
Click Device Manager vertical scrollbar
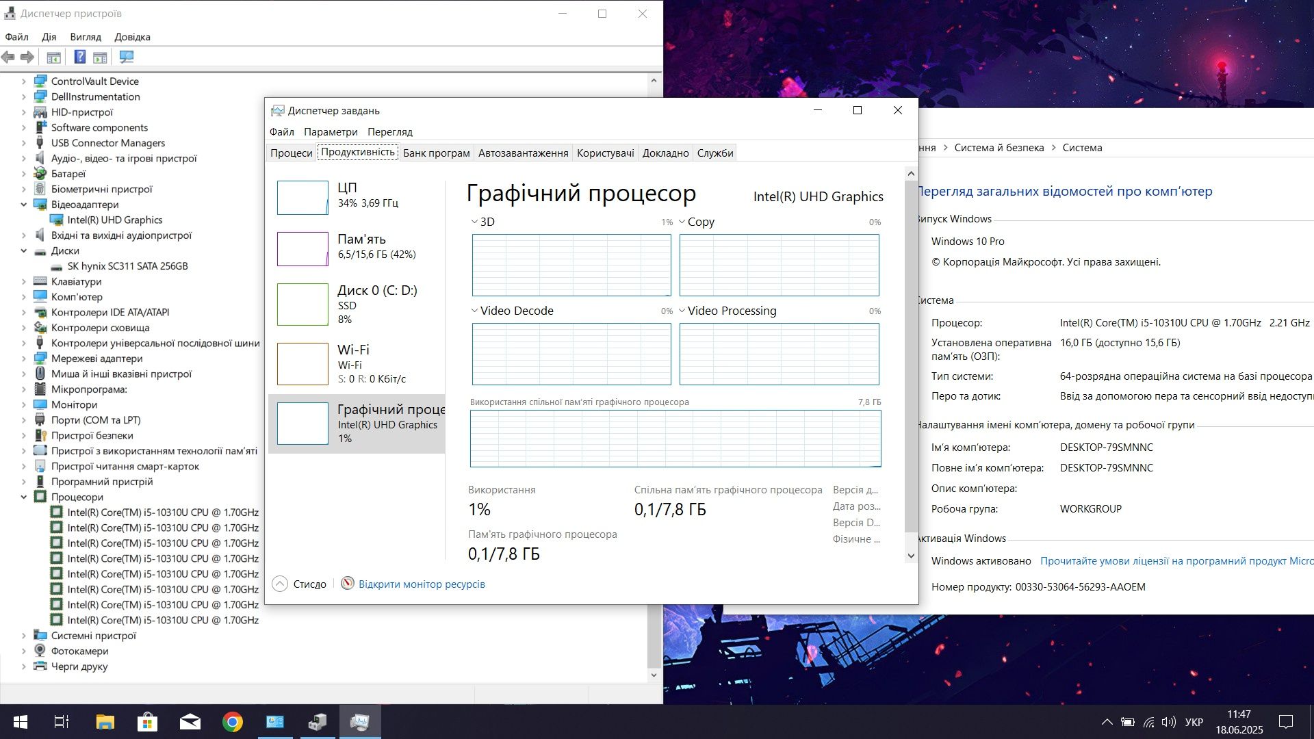654,378
